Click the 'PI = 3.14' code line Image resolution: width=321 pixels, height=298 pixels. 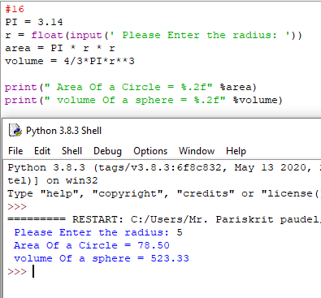pos(34,22)
